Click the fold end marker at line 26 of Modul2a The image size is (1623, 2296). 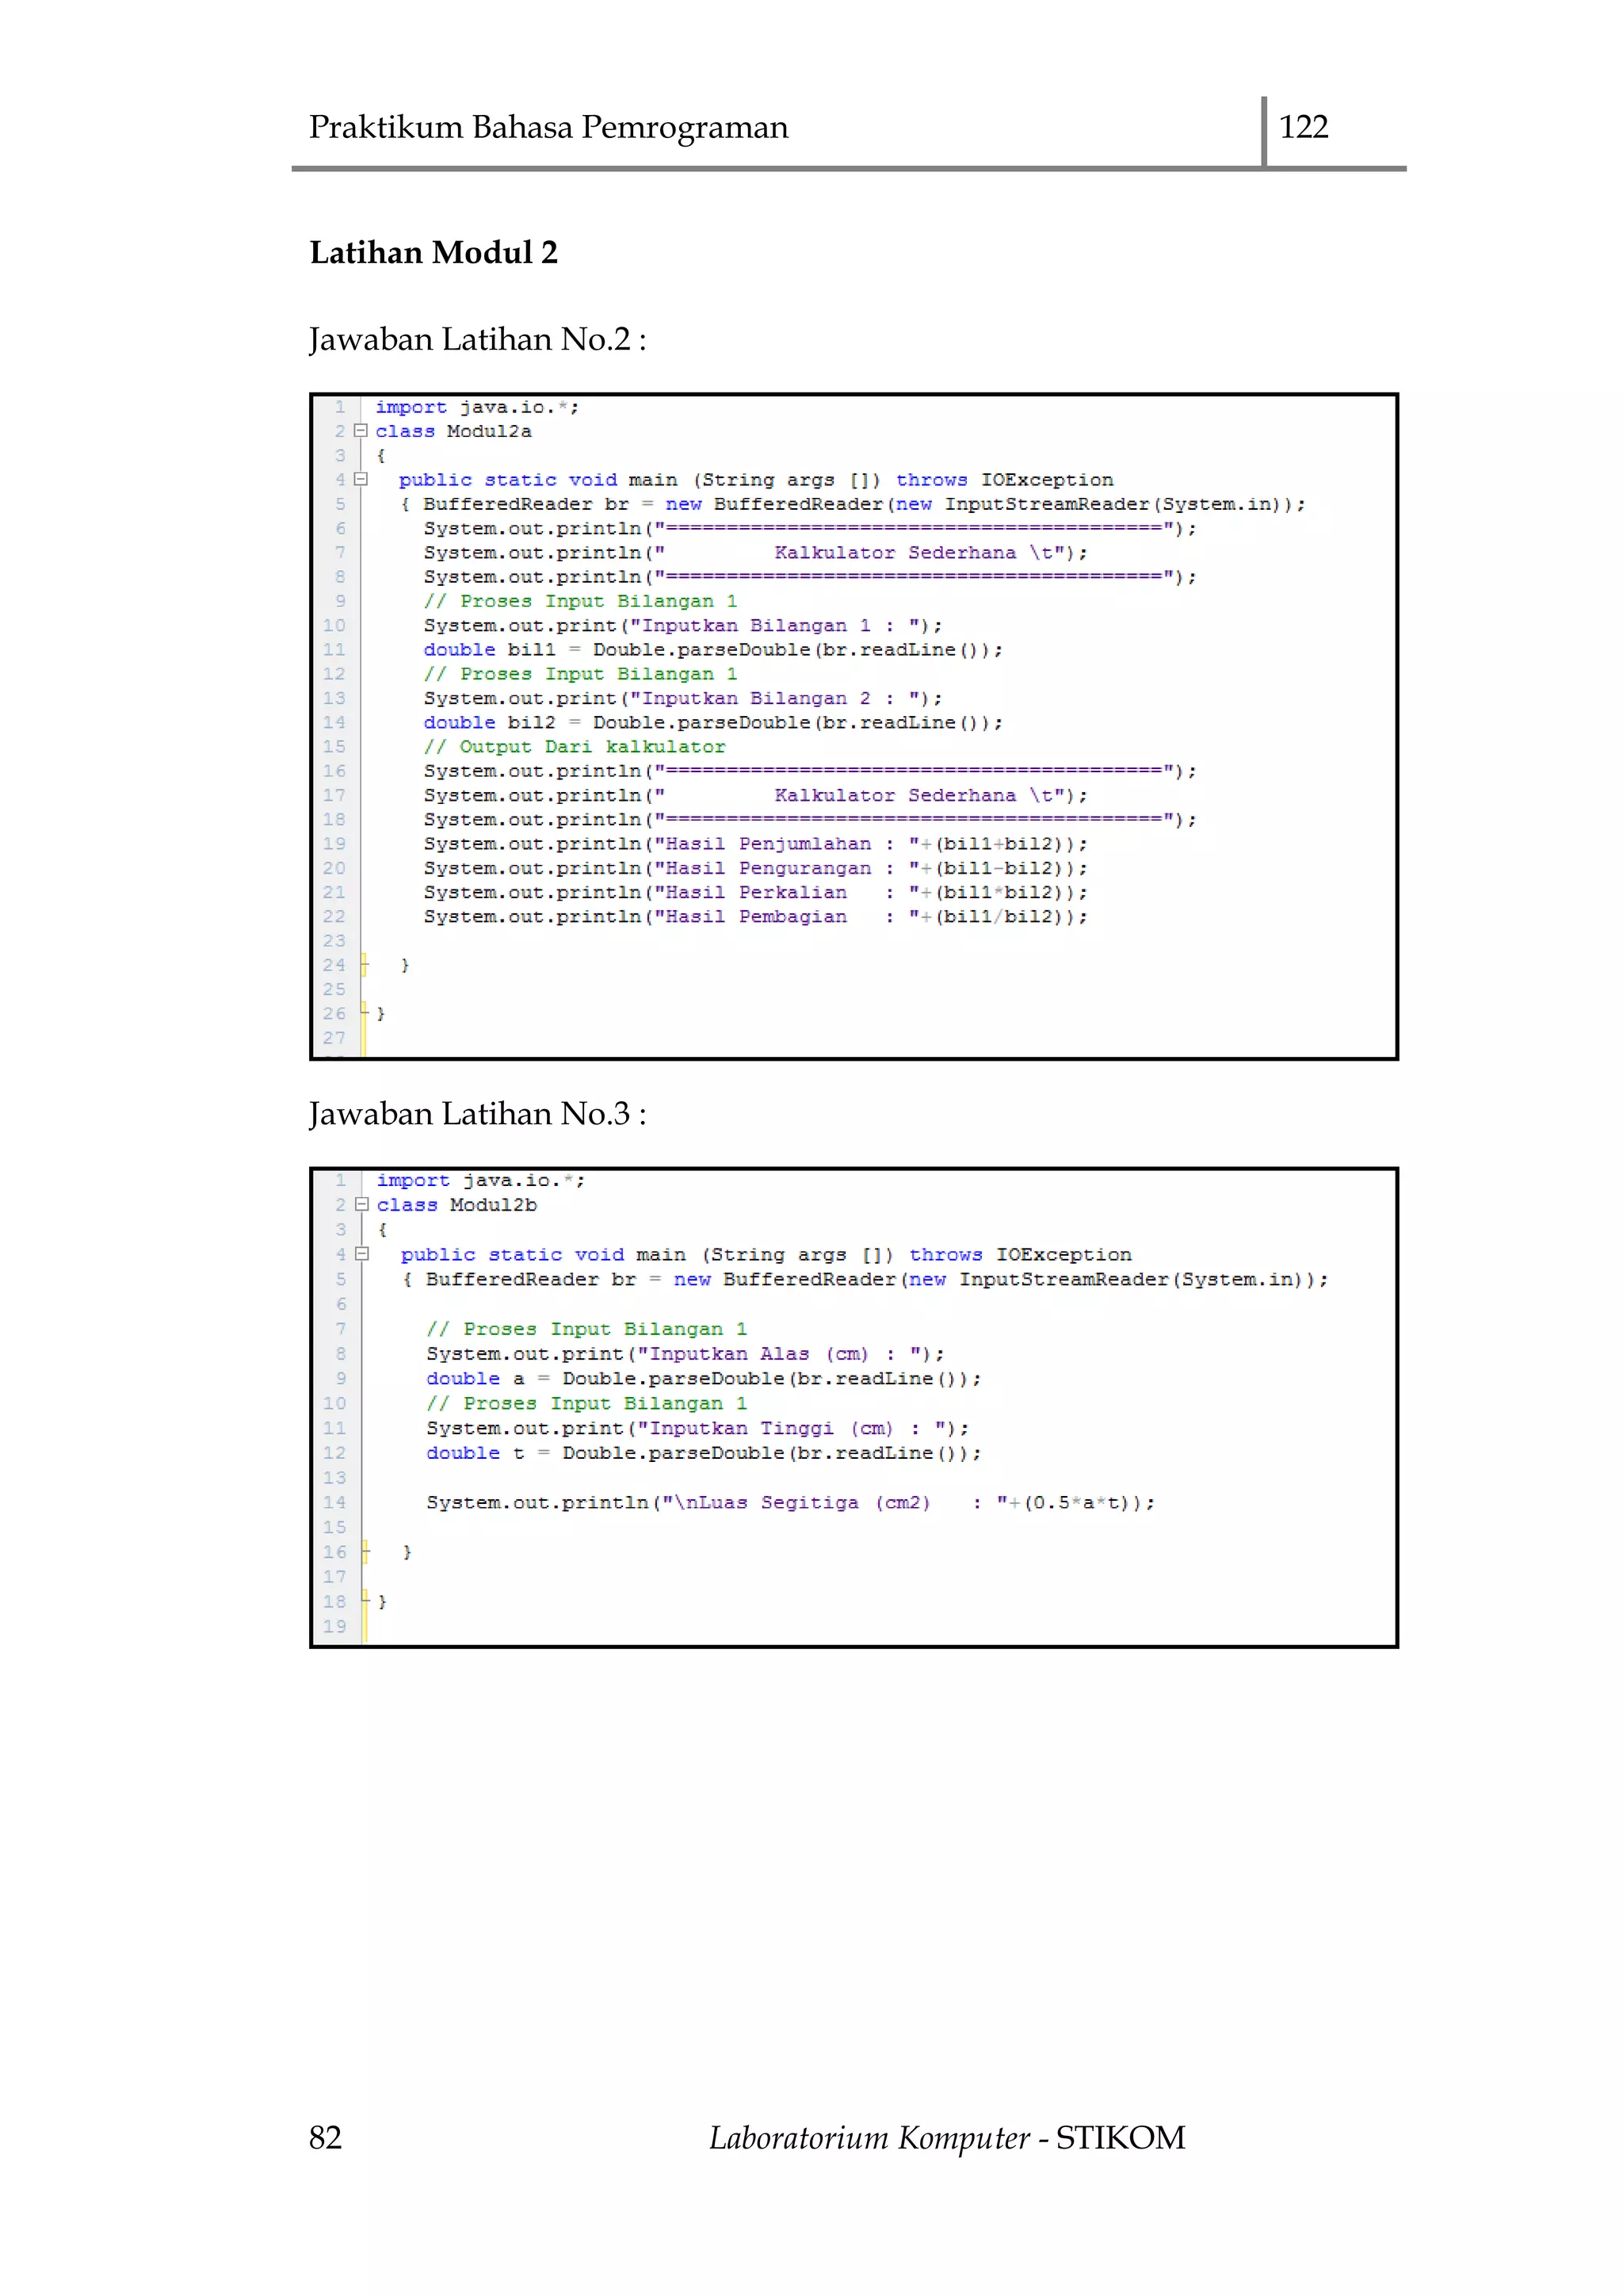point(365,1013)
